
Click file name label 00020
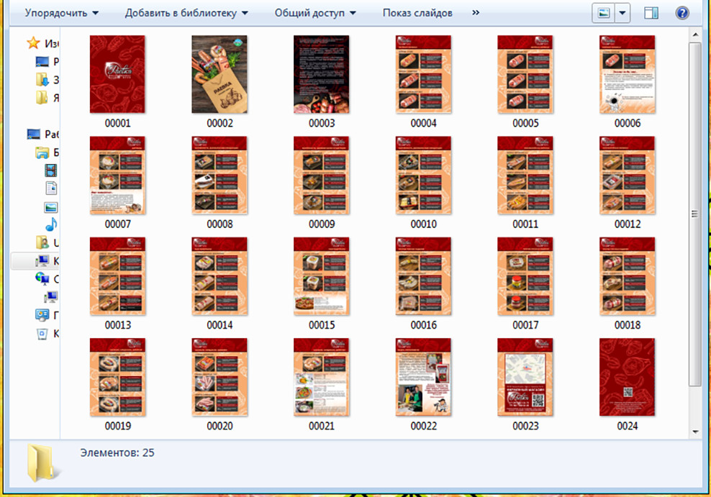(219, 427)
